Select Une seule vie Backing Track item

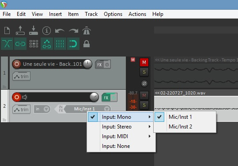(196, 73)
